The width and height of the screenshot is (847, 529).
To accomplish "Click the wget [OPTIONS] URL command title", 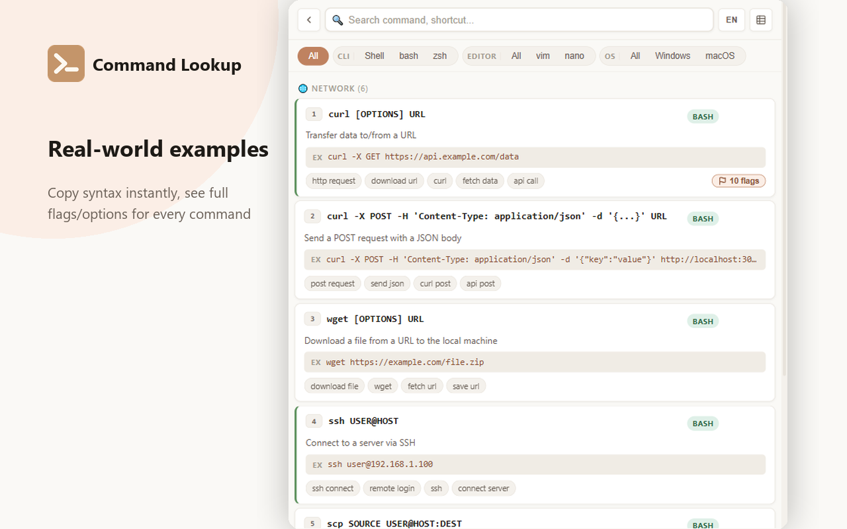I will [375, 319].
